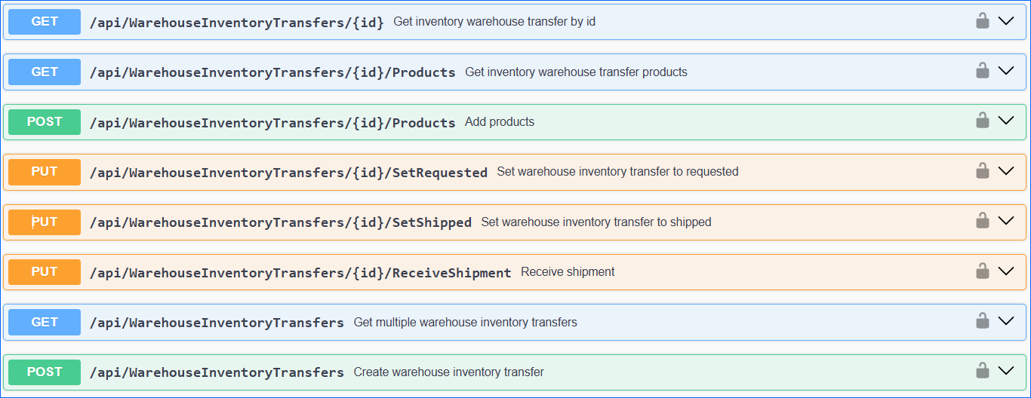The height and width of the screenshot is (398, 1031).
Task: Click lock icon for Get inventory warehouse transfer products
Action: [982, 71]
